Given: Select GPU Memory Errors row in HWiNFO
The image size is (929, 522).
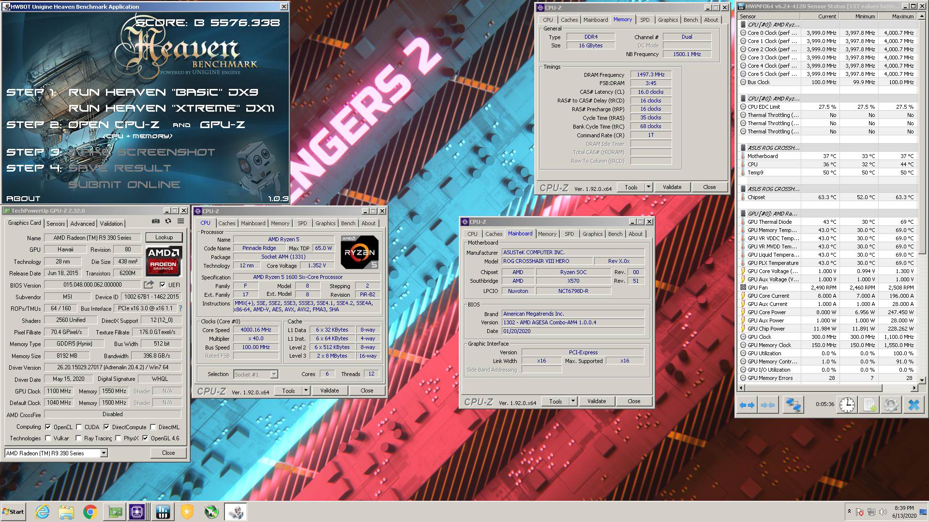Looking at the screenshot, I should 827,378.
